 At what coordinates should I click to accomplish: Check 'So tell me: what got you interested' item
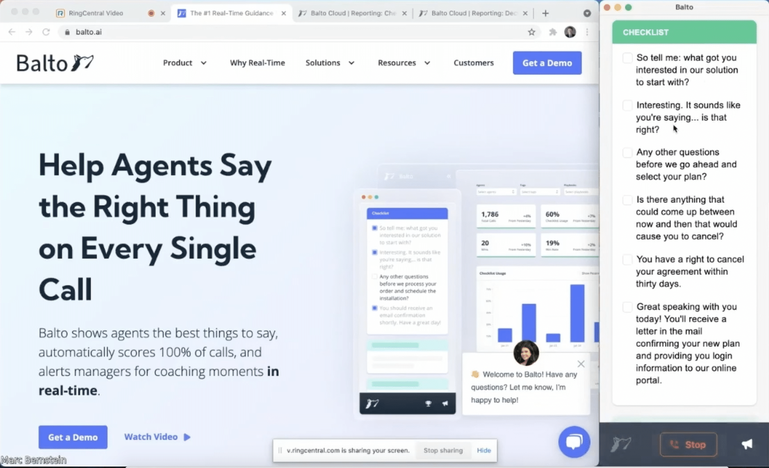click(627, 58)
